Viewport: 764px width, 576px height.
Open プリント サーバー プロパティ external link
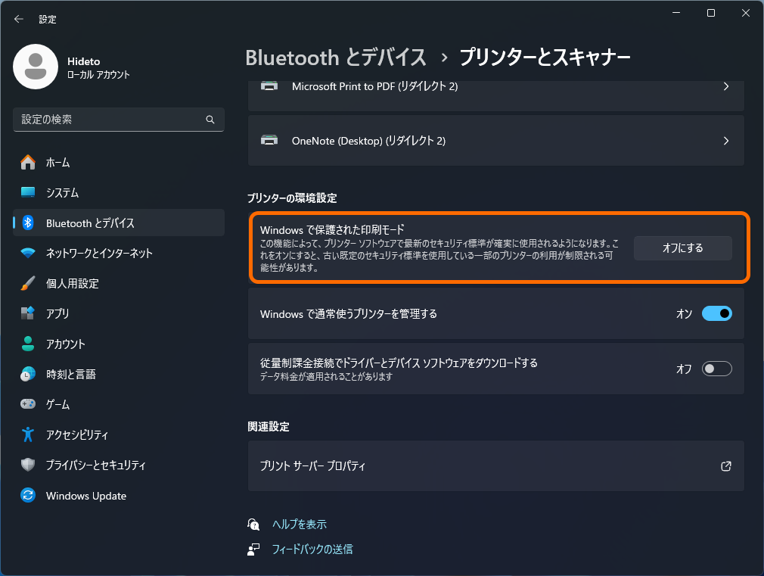point(495,465)
